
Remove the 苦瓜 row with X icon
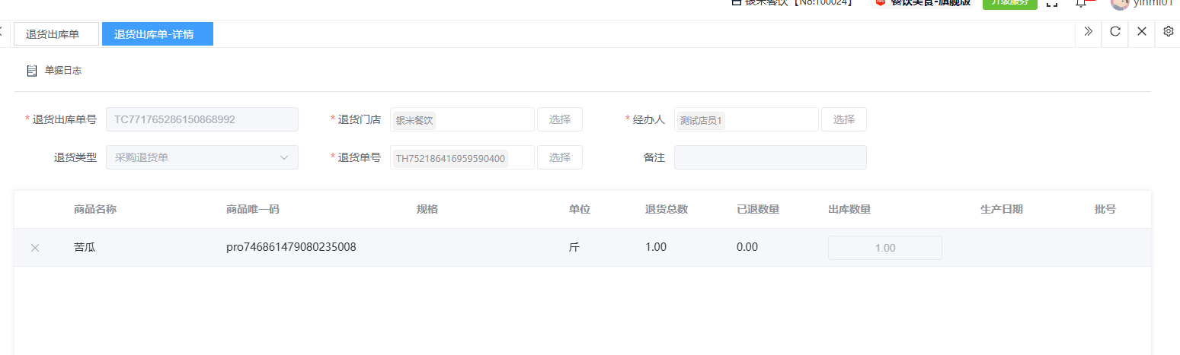point(35,248)
